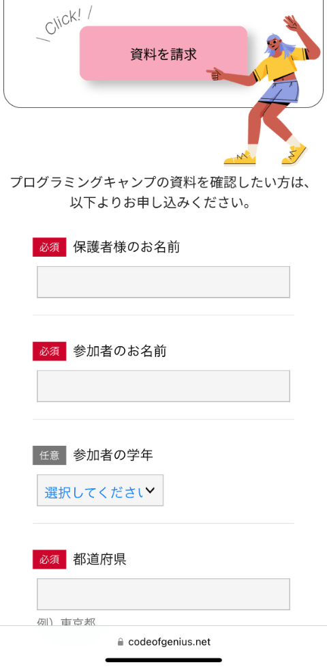327x669 pixels.
Task: Open the codeofgenius.net address bar URL
Action: click(169, 642)
